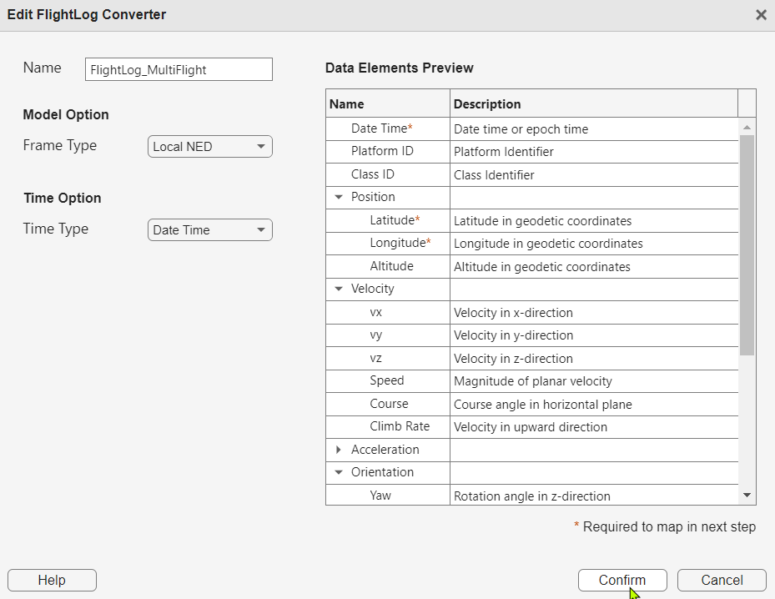This screenshot has height=599, width=775.
Task: Select the Platform ID row
Action: [382, 152]
